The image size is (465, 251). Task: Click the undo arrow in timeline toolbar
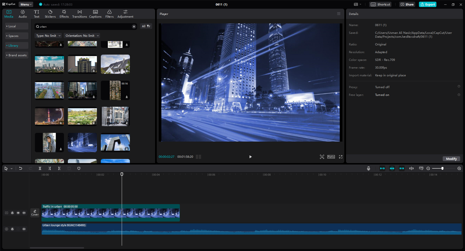[x=21, y=168]
